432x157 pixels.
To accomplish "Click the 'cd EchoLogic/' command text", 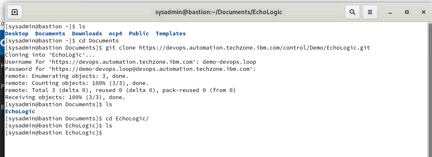I will pos(127,119).
